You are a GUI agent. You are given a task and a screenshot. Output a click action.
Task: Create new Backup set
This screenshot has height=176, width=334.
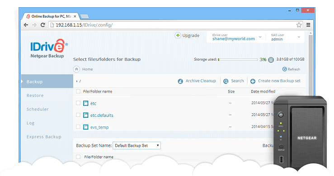coord(279,81)
